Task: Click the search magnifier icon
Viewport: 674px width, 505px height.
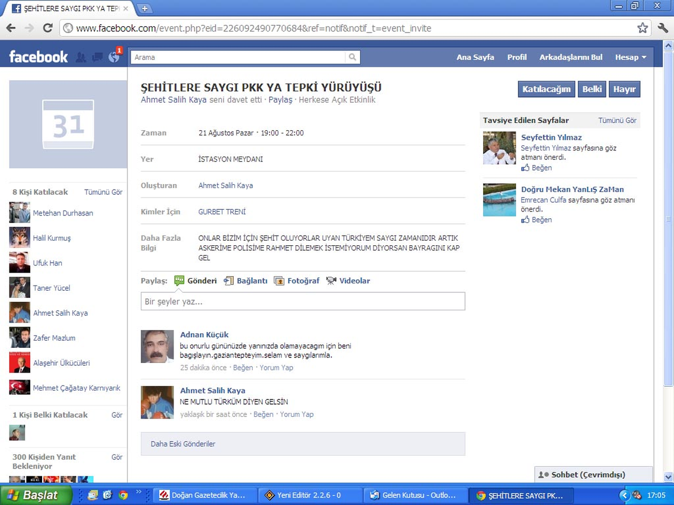Action: (352, 57)
